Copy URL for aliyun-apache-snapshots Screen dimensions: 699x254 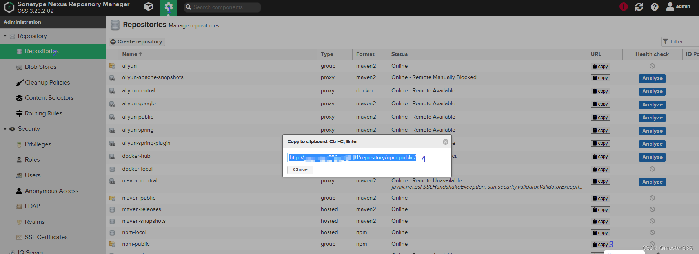point(600,78)
